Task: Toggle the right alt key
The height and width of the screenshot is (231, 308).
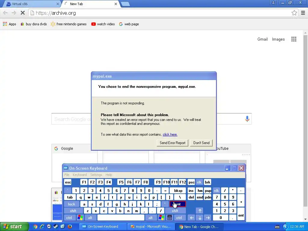Action: 150,218
